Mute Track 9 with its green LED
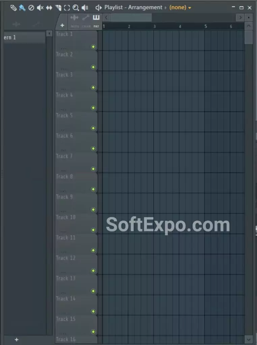Screen dimensions: 257x345 click(x=93, y=210)
